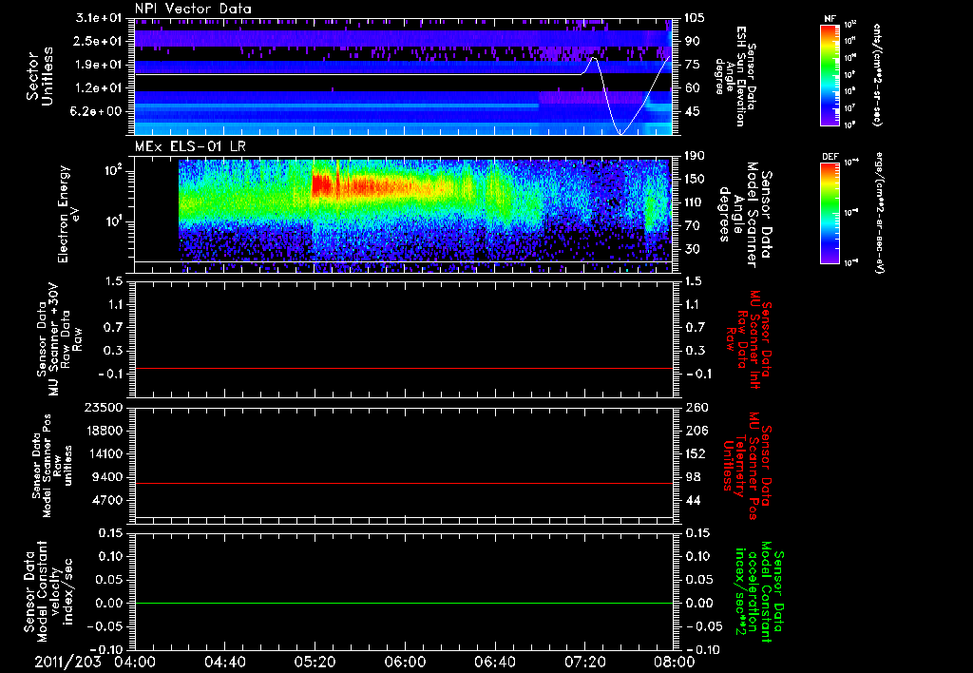Viewport: 973px width, 673px height.
Task: Click the 9400 scanner position tick label
Action: [x=108, y=477]
